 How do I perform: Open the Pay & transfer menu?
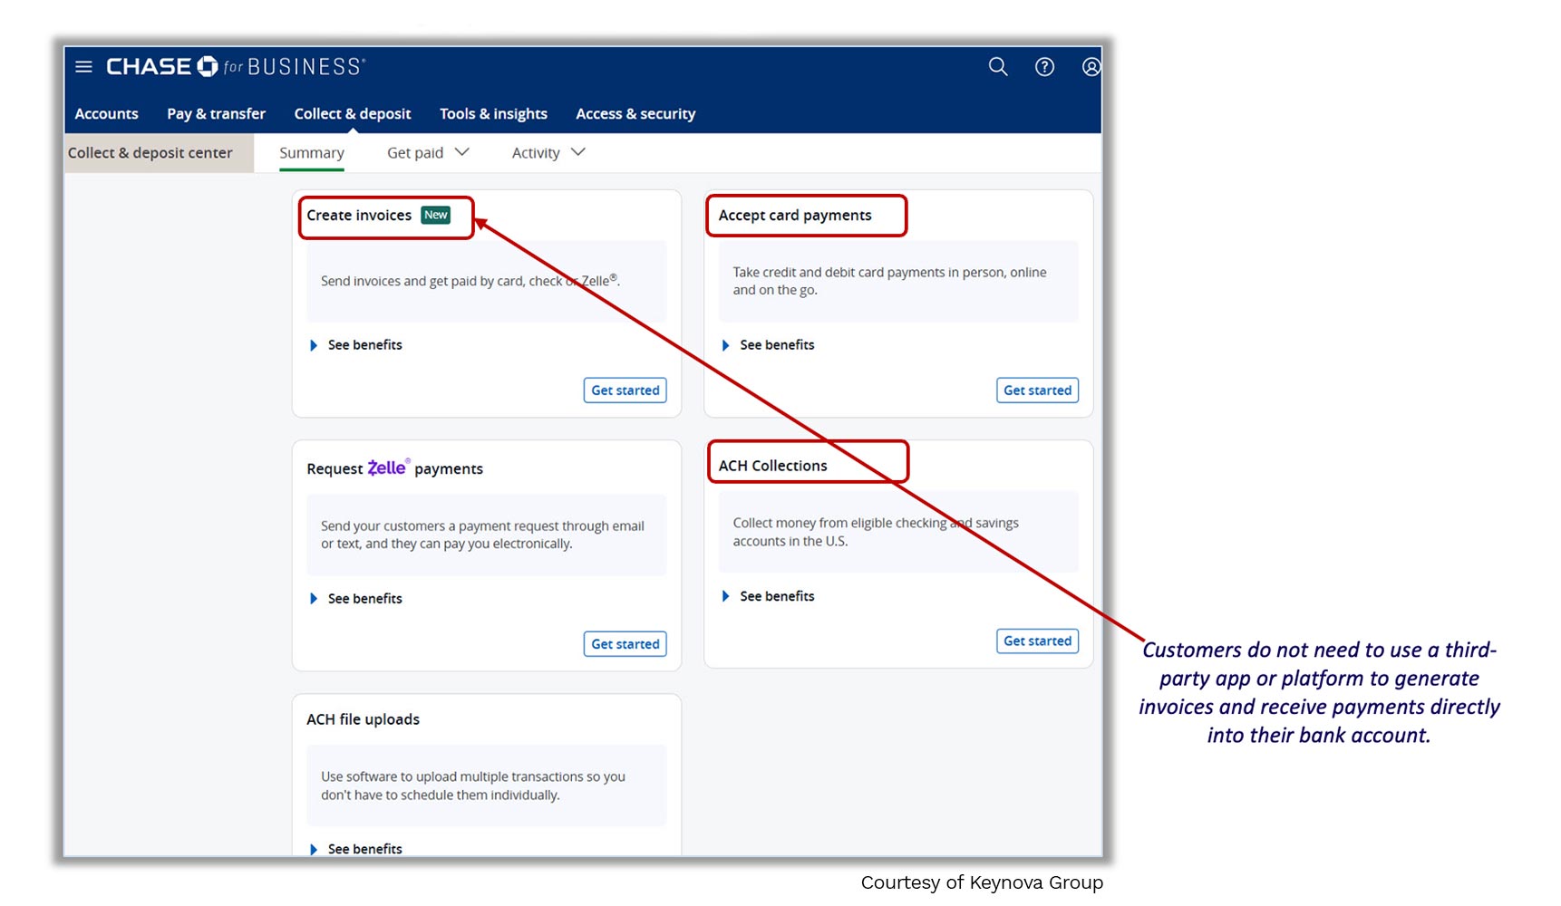click(217, 114)
